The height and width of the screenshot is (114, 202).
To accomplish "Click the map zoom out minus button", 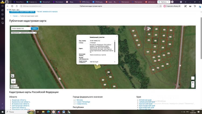I will click(x=193, y=86).
